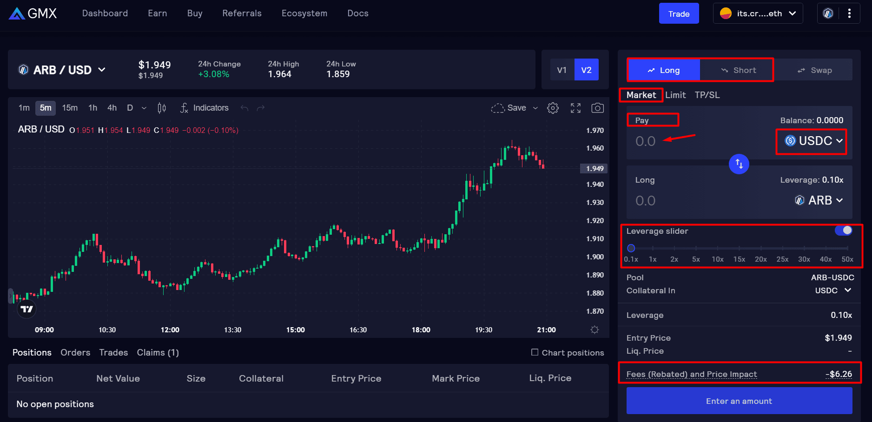This screenshot has height=422, width=872.
Task: Save chart layout with cloud icon
Action: [x=509, y=108]
